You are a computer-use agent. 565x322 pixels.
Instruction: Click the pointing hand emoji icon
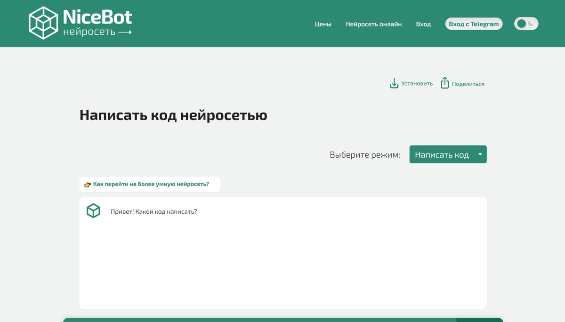pos(88,185)
